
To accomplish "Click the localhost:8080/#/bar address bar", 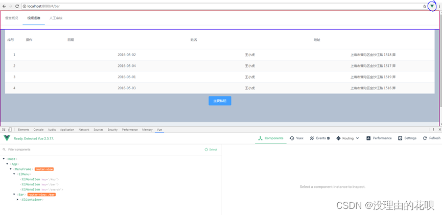I will click(x=223, y=6).
